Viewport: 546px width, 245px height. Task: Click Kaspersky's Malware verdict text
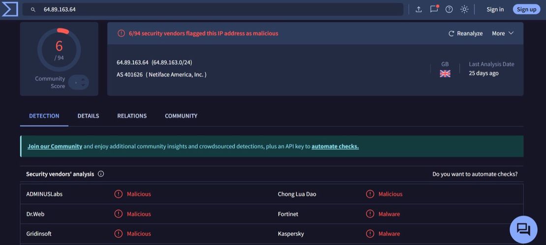coord(389,234)
